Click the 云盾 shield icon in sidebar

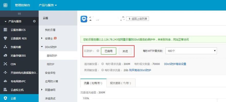click(5, 98)
